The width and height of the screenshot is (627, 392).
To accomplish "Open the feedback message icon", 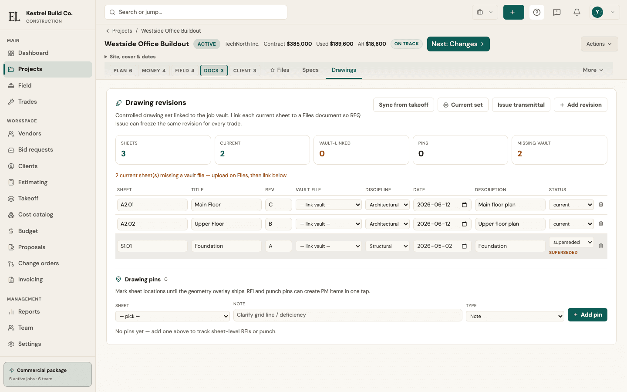I will point(557,12).
